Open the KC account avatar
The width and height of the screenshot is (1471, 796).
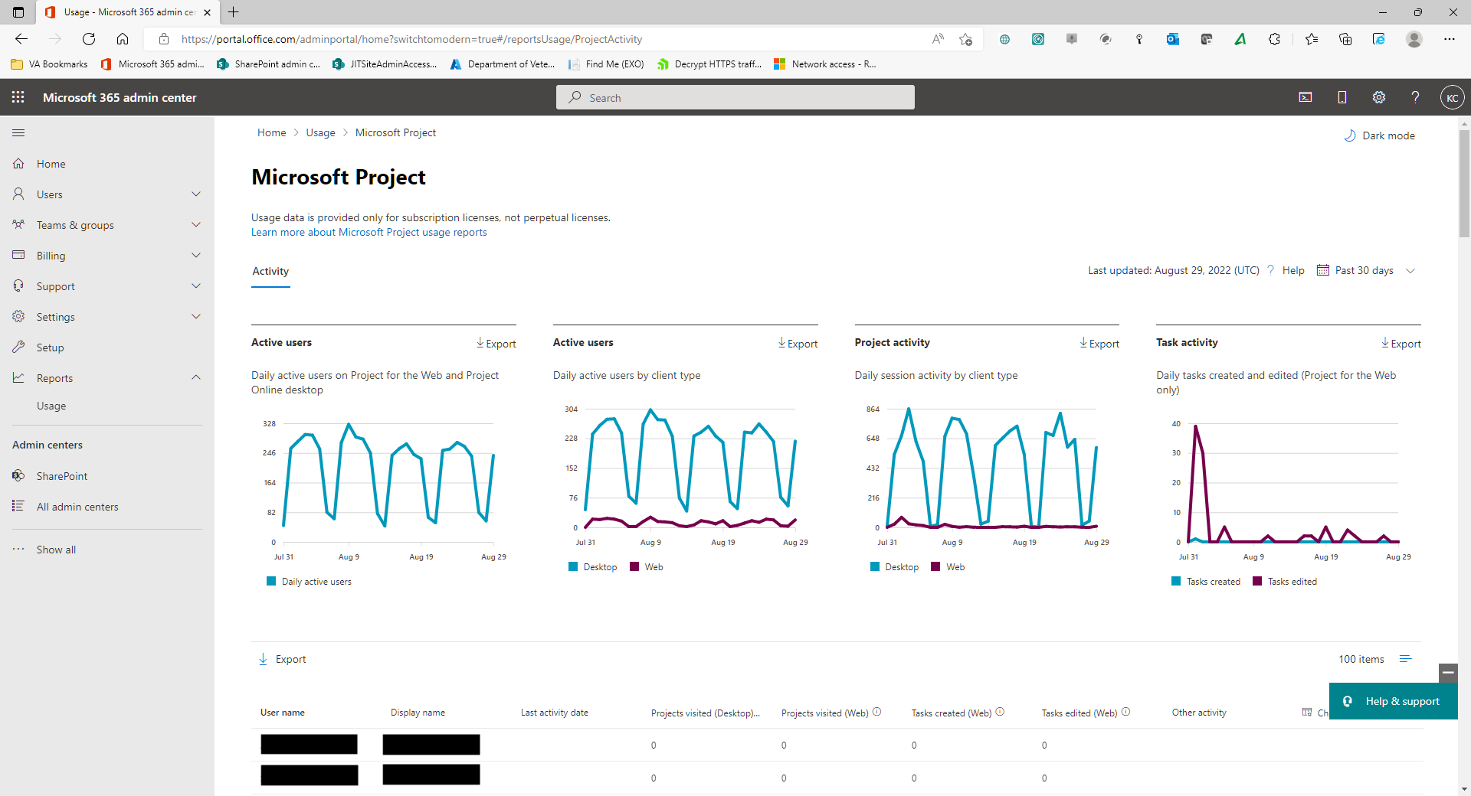pos(1453,97)
